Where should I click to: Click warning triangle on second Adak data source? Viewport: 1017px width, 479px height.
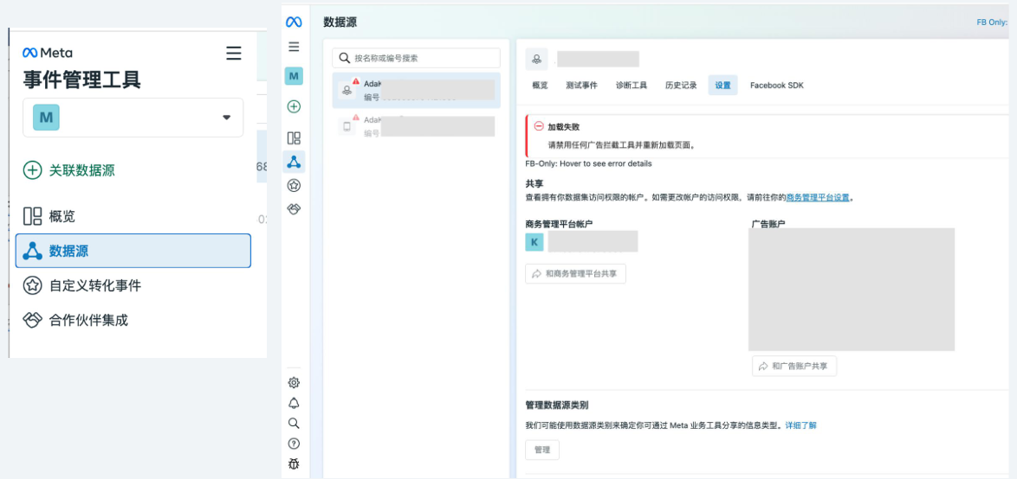pyautogui.click(x=355, y=117)
